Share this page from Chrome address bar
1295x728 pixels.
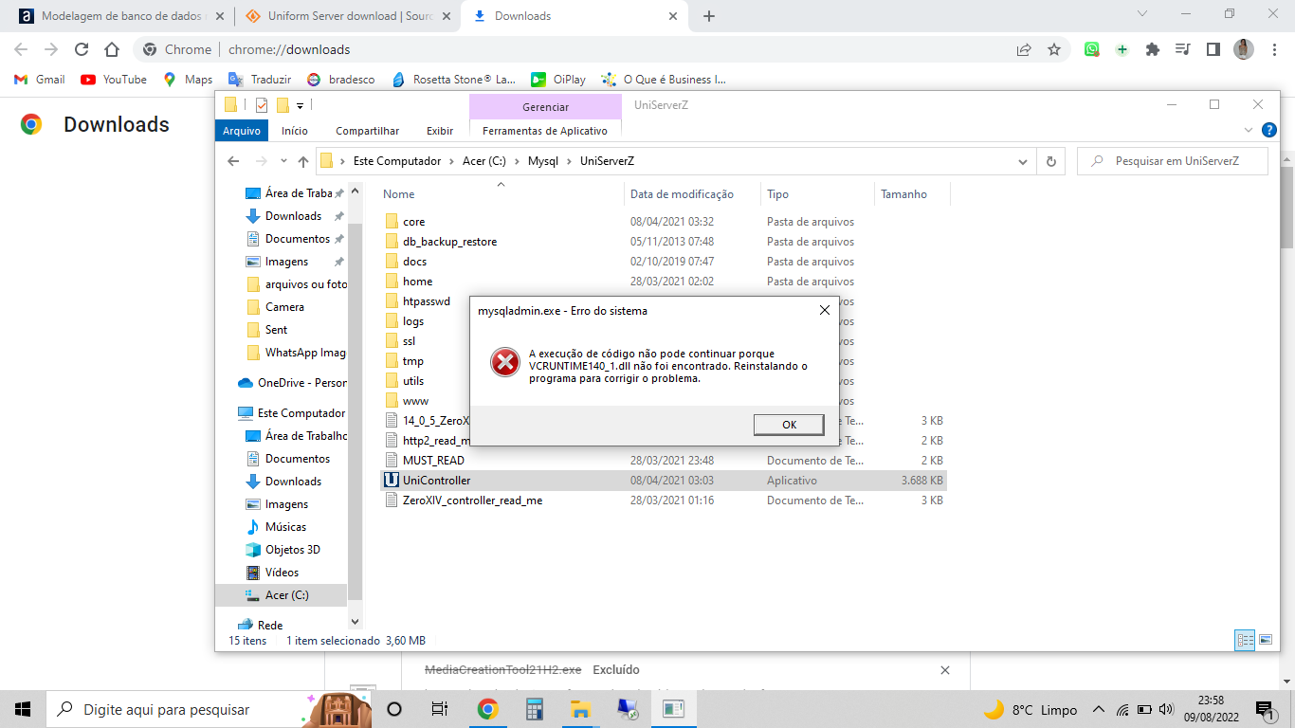[x=1024, y=49]
